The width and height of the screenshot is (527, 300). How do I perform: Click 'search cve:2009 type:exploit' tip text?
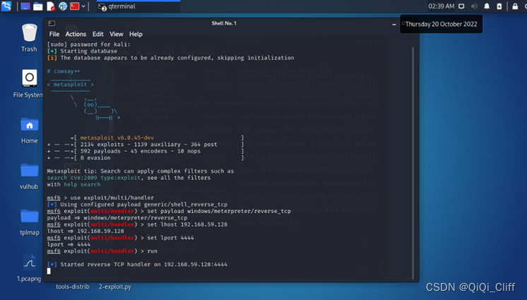pos(93,178)
